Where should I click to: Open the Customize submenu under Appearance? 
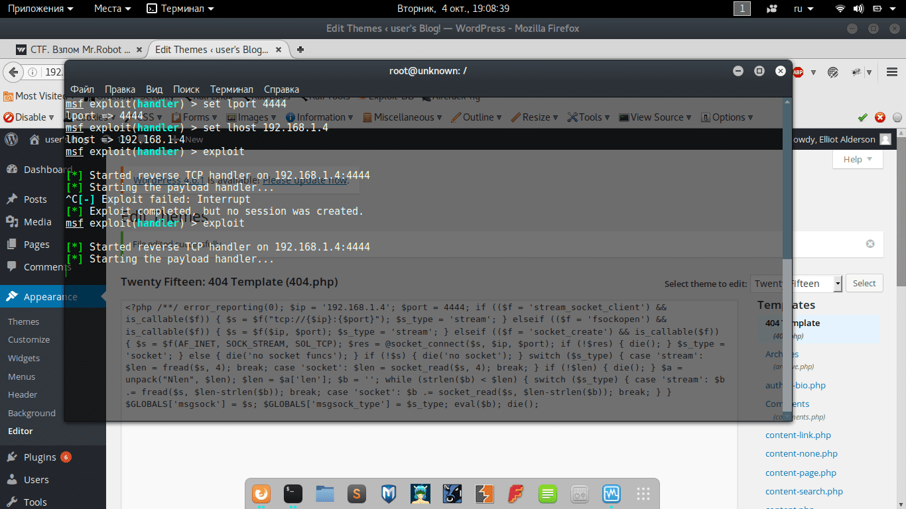pyautogui.click(x=29, y=339)
